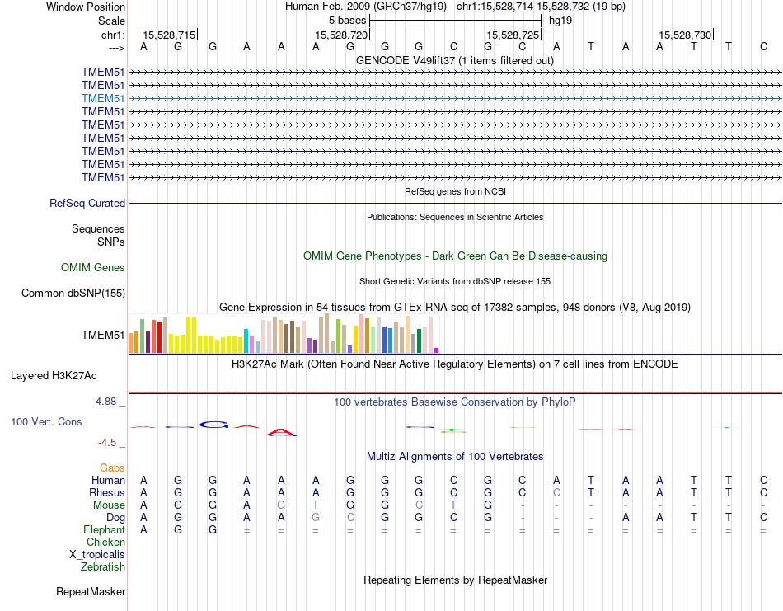Click the RefSeq Curated track label
Viewport: 783px width, 611px height.
point(87,204)
